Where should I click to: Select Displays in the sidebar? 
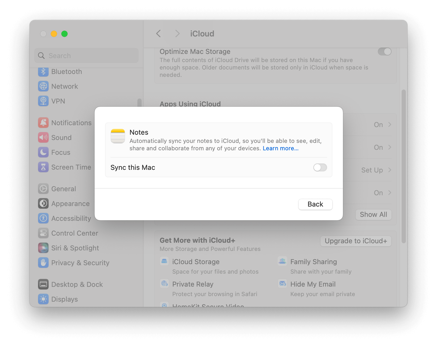point(65,300)
